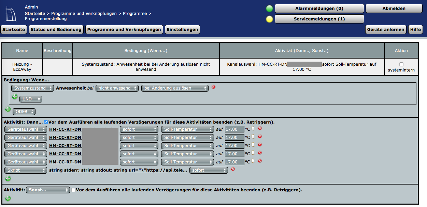Click the Programmerstellung breadcrumb text

pyautogui.click(x=46, y=19)
